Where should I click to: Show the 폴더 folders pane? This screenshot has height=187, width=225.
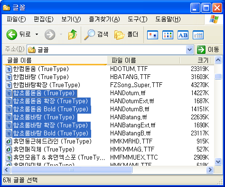point(126,35)
